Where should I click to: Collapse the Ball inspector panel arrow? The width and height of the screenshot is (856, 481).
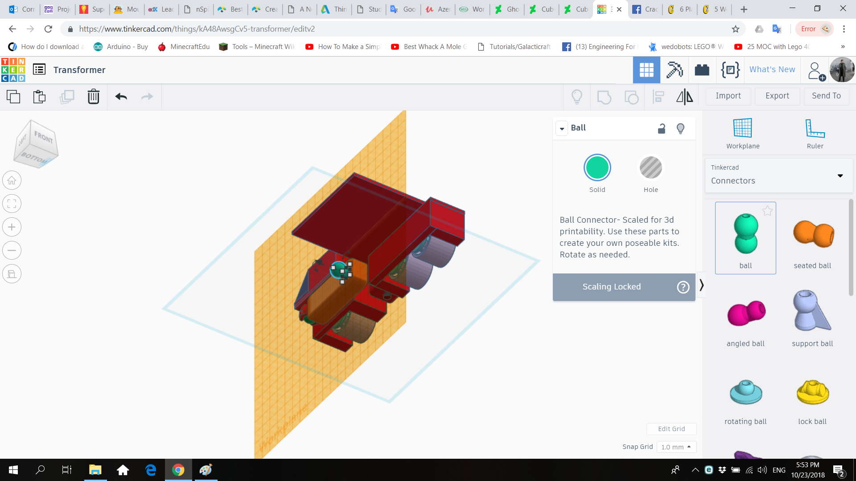tap(562, 128)
